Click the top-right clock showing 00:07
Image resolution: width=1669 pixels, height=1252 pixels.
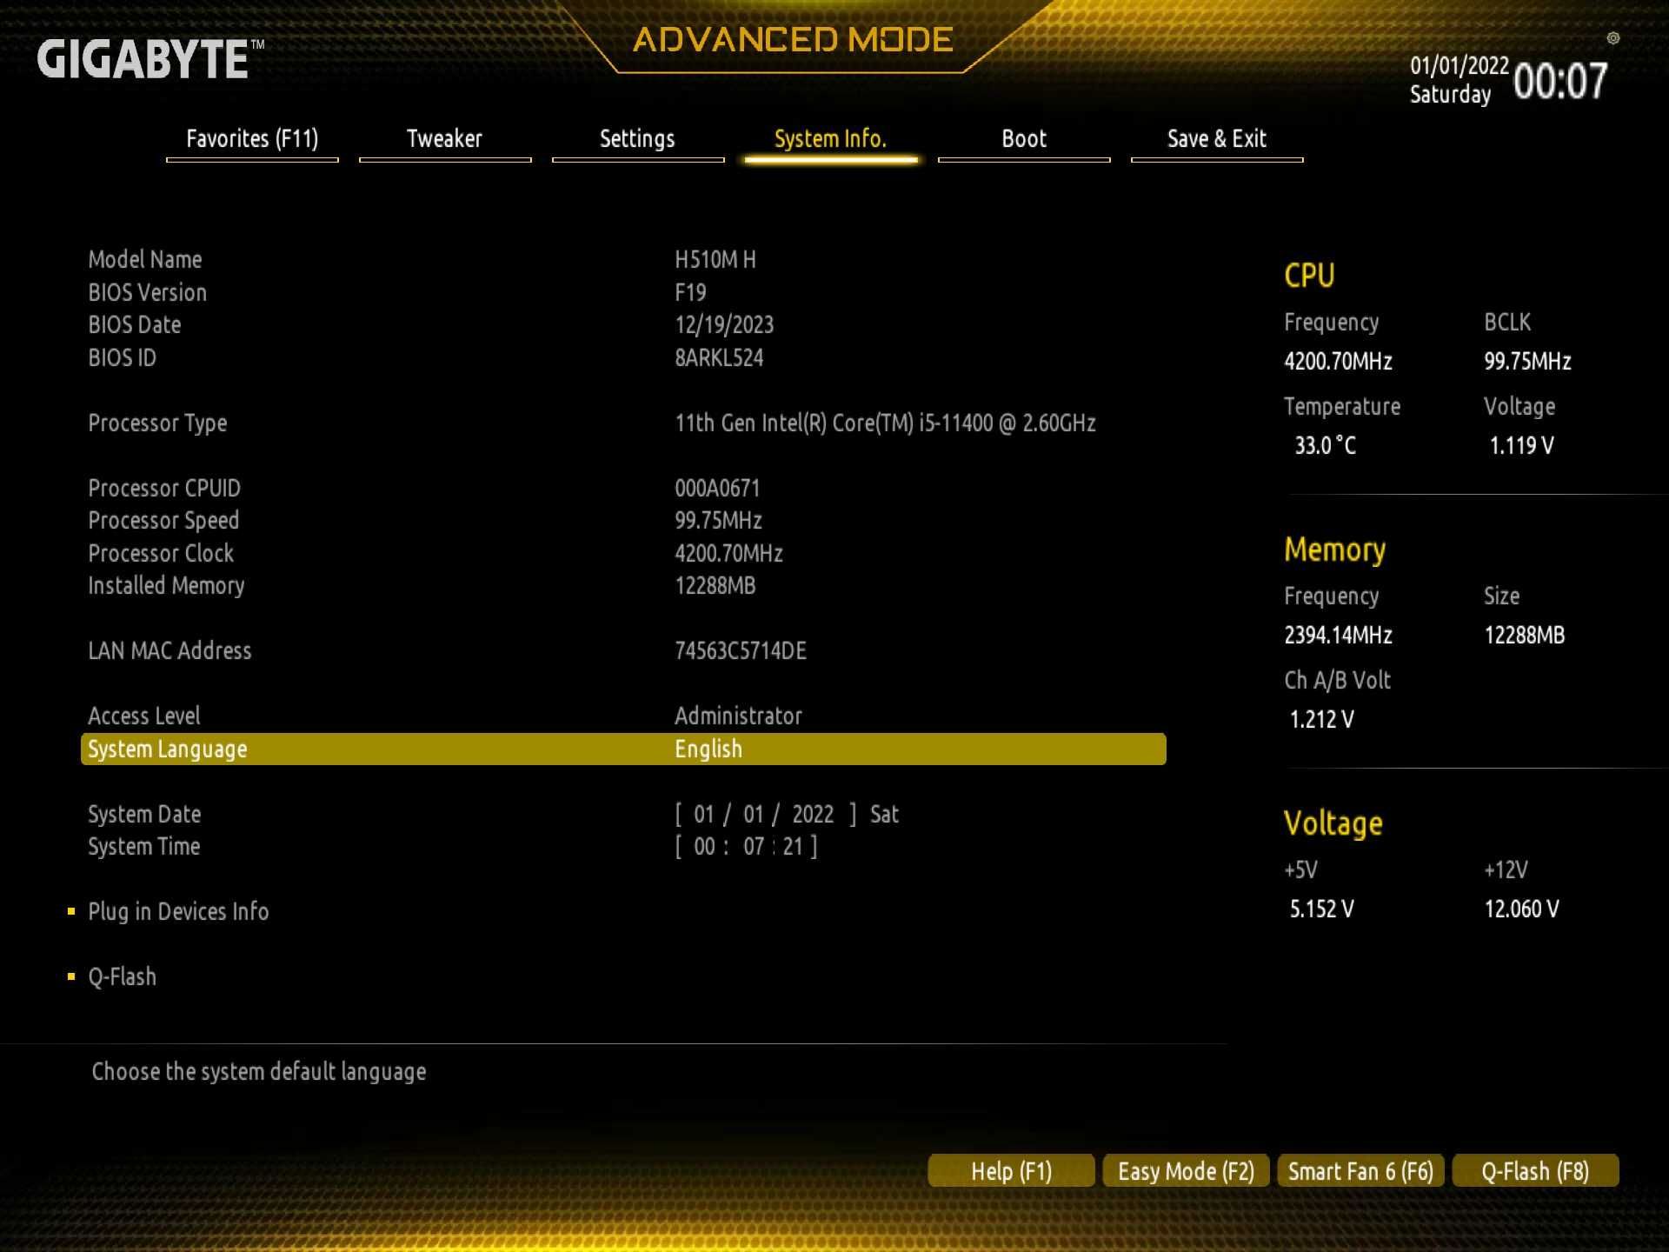coord(1560,81)
